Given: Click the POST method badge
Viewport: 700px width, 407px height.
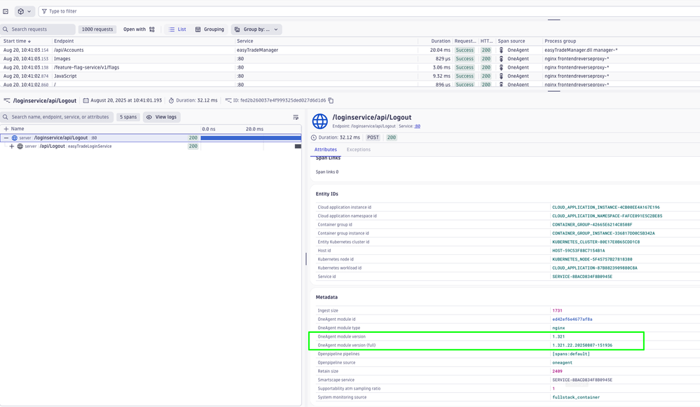Looking at the screenshot, I should 373,137.
